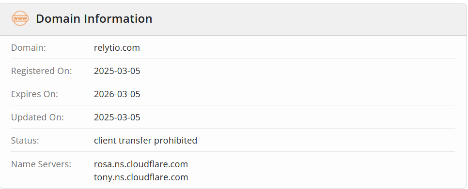Image resolution: width=468 pixels, height=189 pixels.
Task: Click the orange www globe icon
Action: click(x=20, y=18)
